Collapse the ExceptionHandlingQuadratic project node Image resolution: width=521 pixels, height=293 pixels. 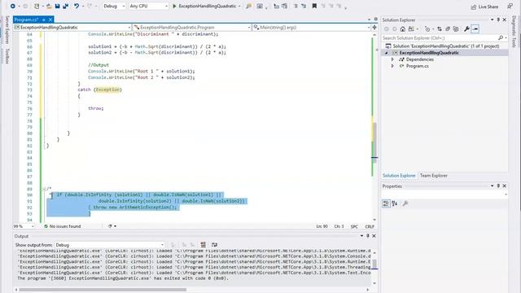point(387,53)
